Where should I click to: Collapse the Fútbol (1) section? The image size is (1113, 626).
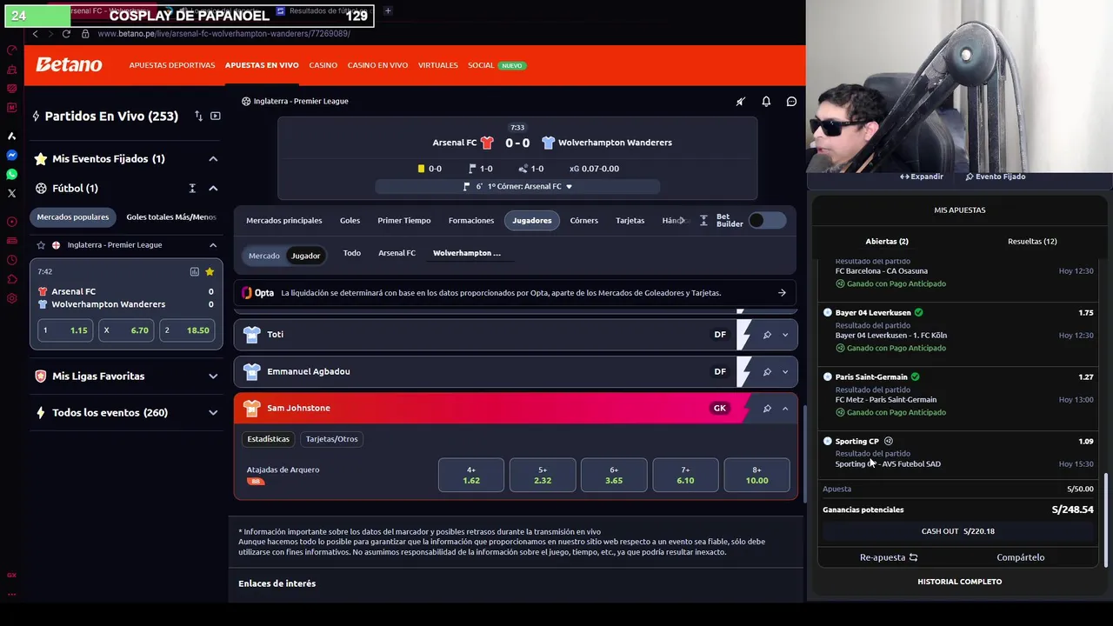point(213,188)
